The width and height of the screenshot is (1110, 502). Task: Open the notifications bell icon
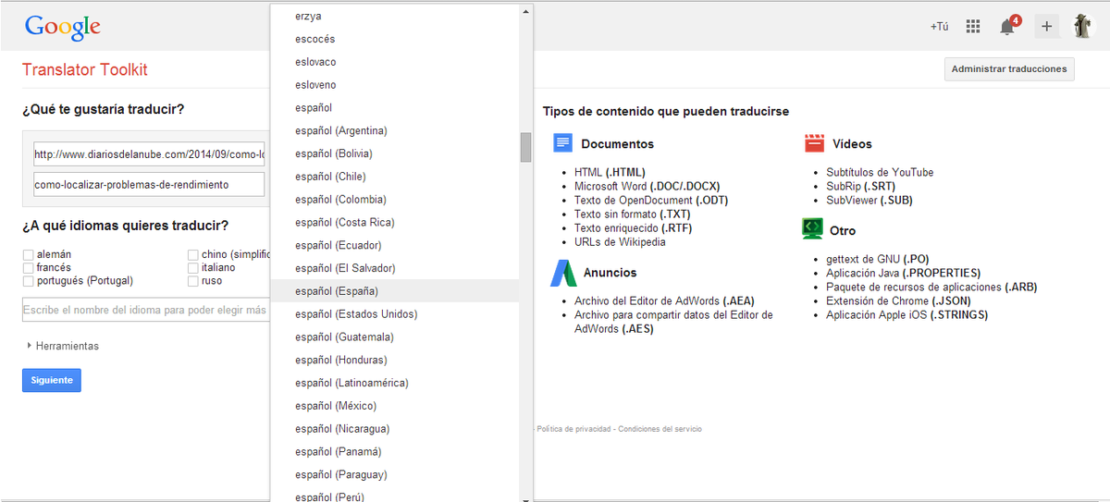(1007, 27)
